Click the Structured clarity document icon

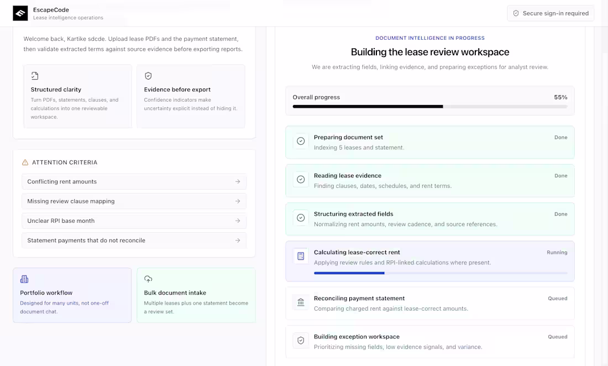tap(34, 76)
